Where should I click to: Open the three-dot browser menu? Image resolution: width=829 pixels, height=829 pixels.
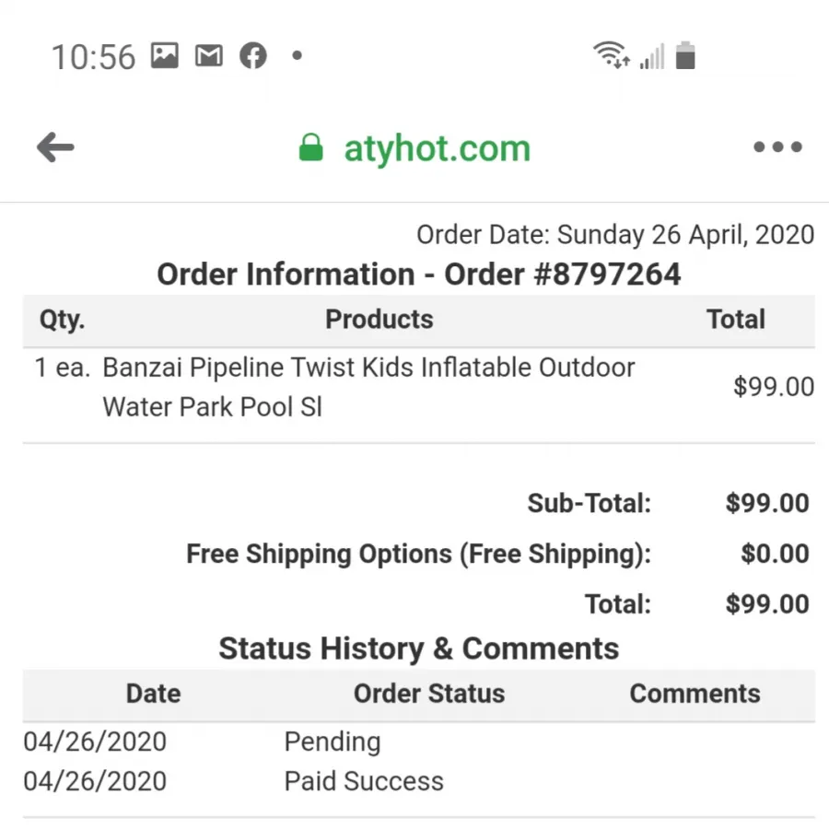click(x=777, y=146)
